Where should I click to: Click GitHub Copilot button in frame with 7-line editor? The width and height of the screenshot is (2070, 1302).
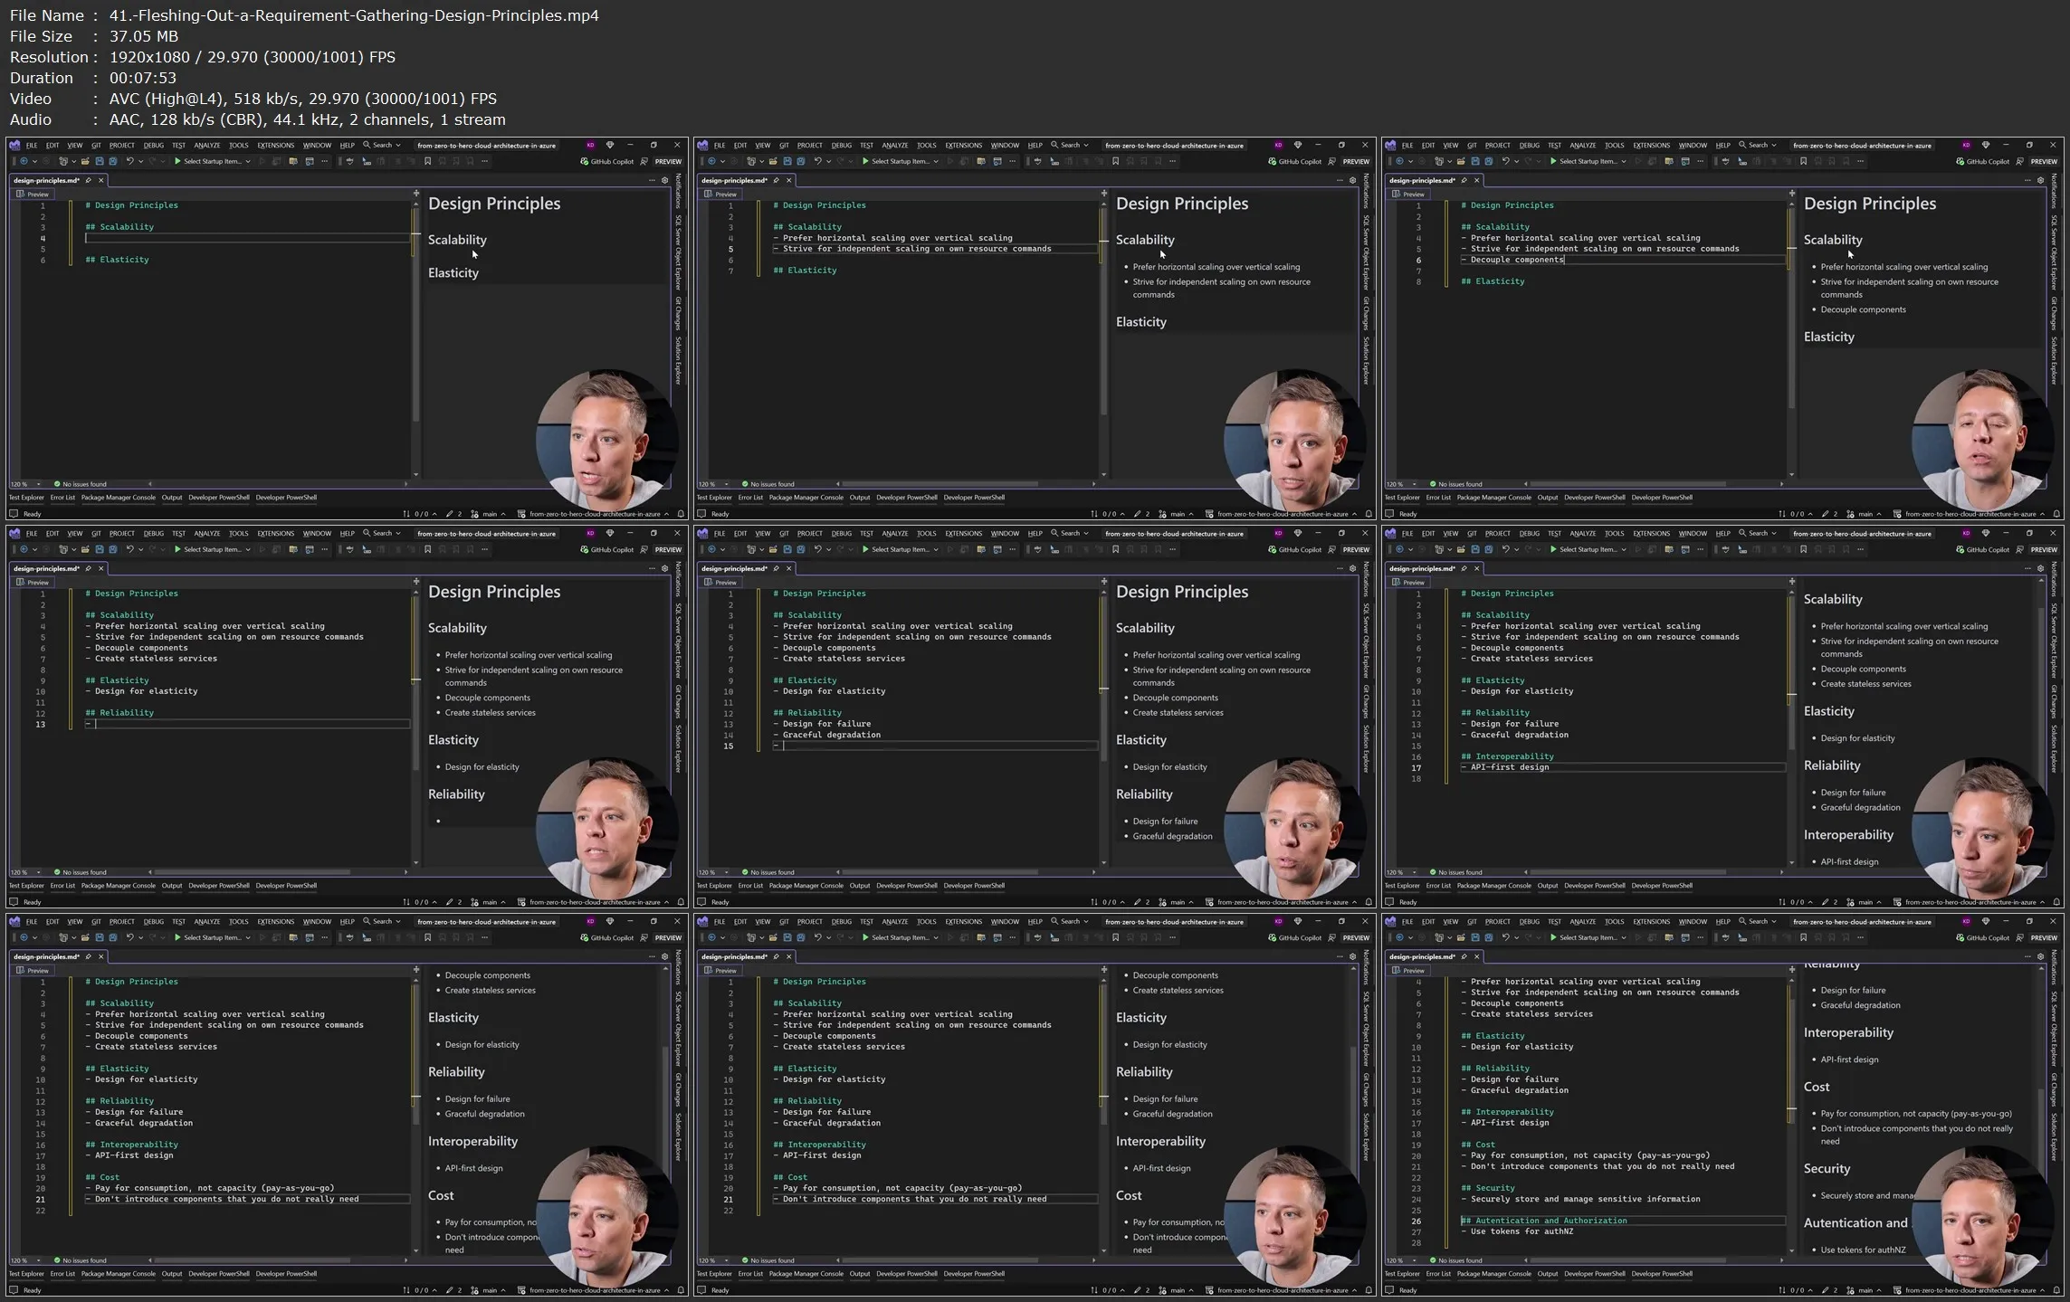1294,161
